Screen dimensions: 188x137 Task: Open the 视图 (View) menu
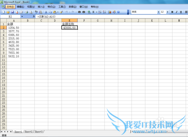tap(31, 7)
